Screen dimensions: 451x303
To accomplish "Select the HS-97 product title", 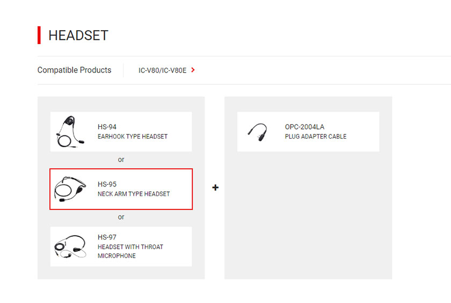I will (x=107, y=237).
